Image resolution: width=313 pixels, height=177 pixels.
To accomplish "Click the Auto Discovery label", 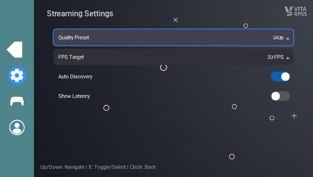I will (75, 76).
